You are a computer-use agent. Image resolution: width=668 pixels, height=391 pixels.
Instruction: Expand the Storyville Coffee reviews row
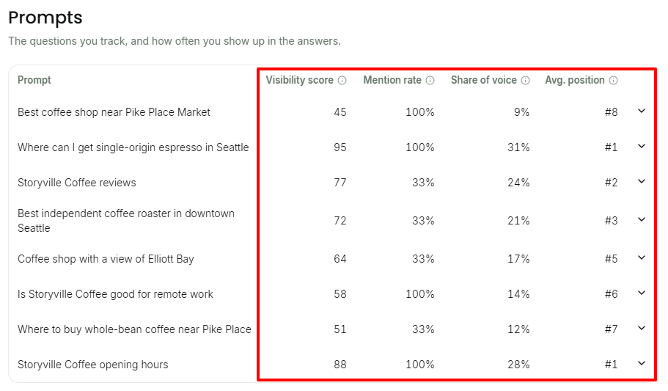click(642, 182)
